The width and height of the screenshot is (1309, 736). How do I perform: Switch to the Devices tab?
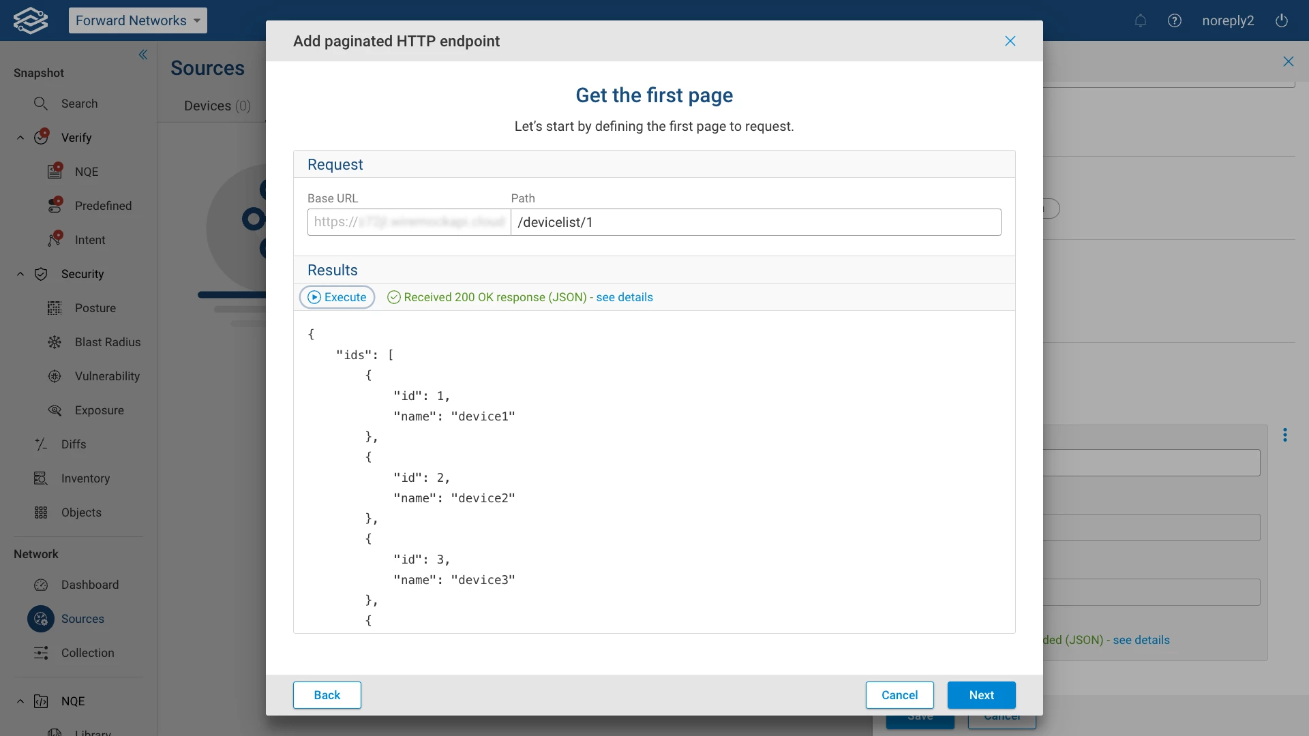[217, 106]
